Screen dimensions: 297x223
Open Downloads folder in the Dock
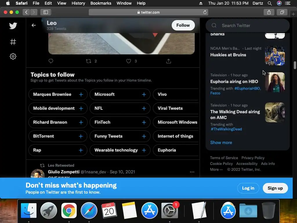[x=248, y=211]
